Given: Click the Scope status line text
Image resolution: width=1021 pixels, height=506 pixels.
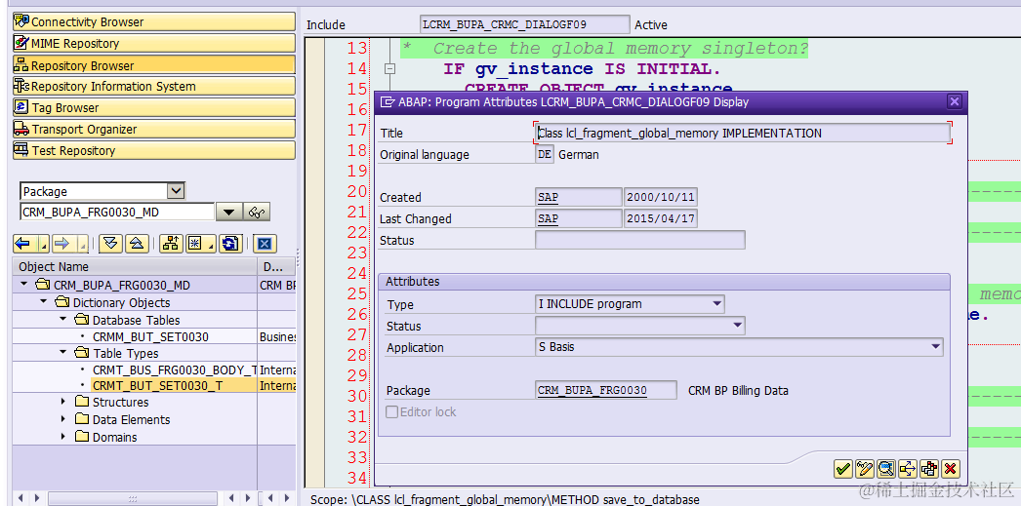Looking at the screenshot, I should click(x=505, y=499).
